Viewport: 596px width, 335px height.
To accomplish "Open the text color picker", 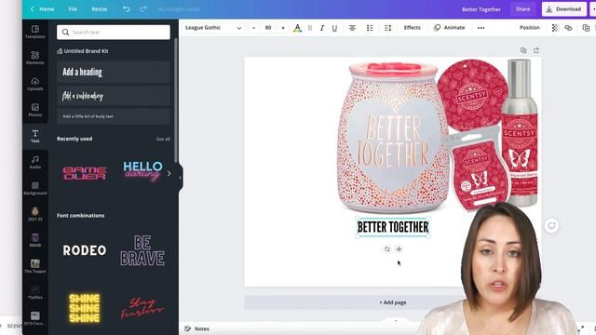I will tap(298, 28).
